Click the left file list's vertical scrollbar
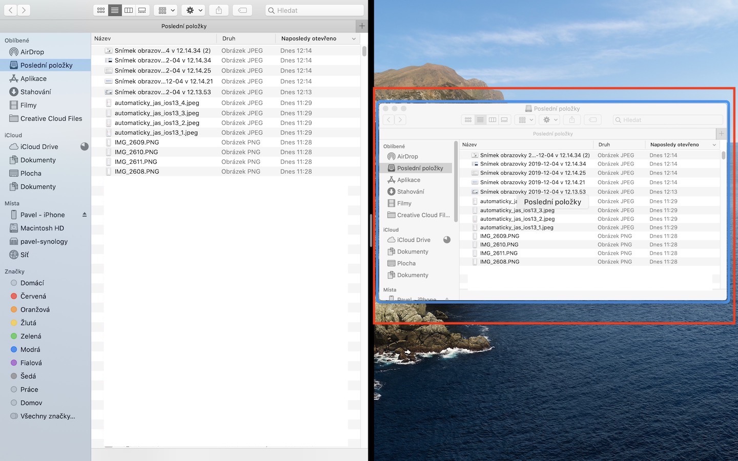Viewport: 738px width, 461px height. [x=364, y=51]
